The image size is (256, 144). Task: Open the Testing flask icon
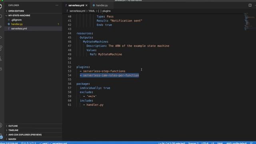[x=1, y=58]
